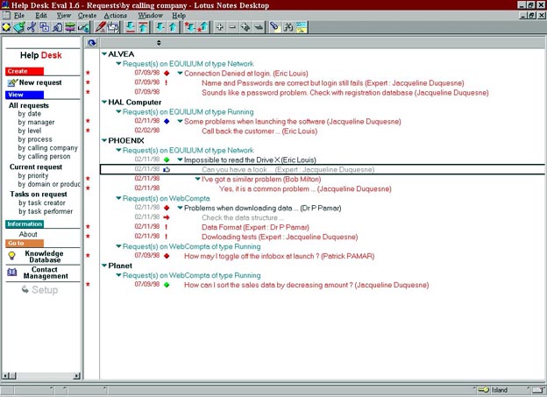Open the Actions menu

coord(116,16)
